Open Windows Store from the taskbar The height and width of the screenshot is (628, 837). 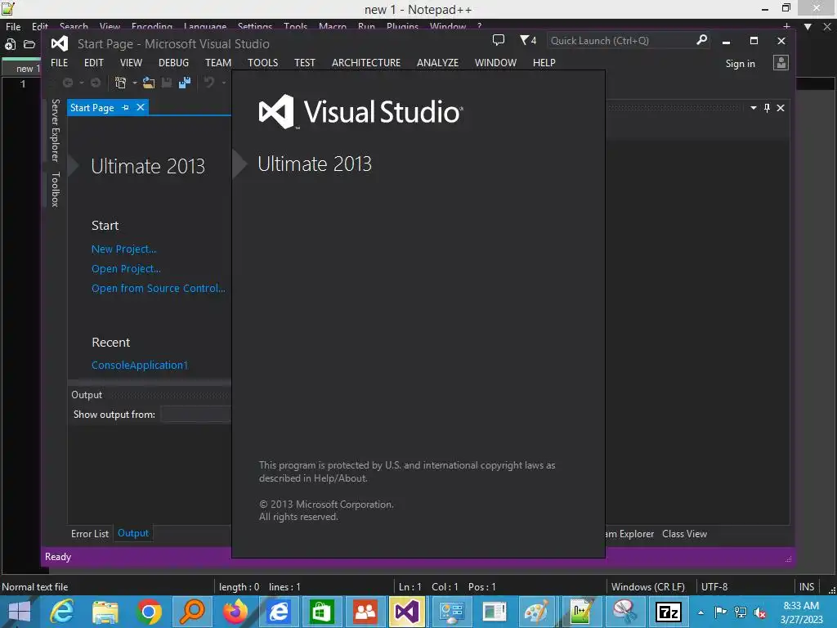320,612
